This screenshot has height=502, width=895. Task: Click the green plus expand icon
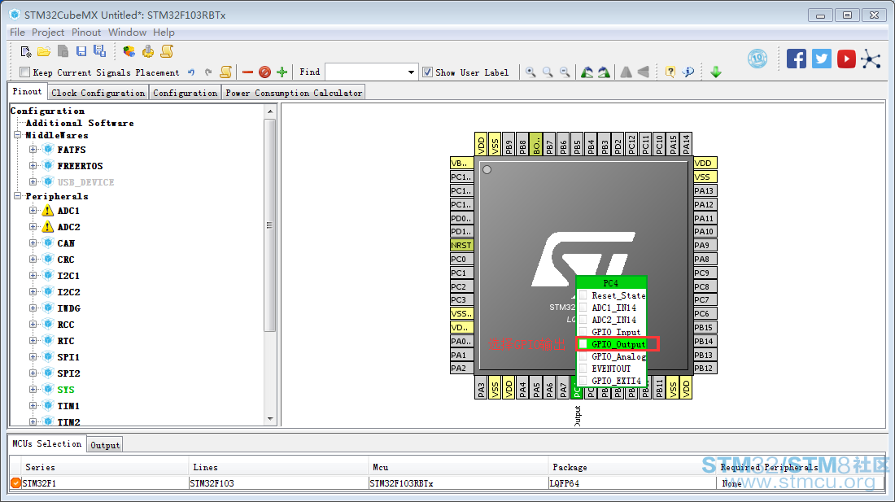coord(282,72)
